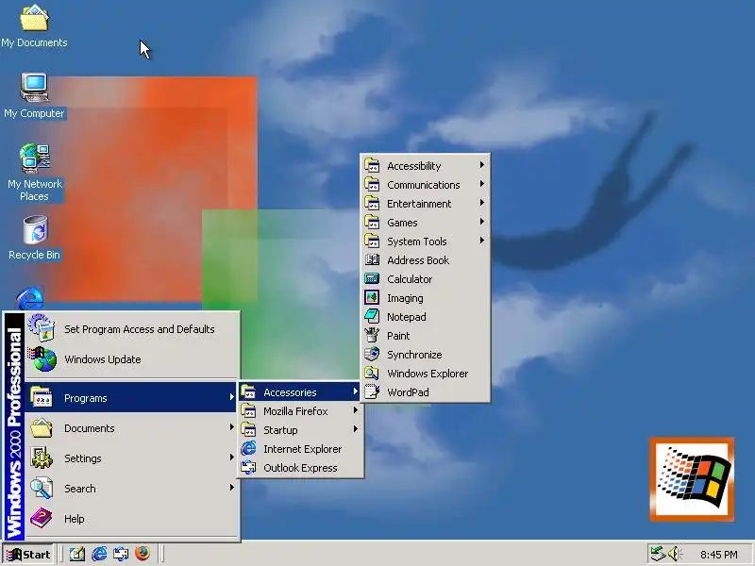The width and height of the screenshot is (755, 566).
Task: Select the My Computer desktop icon
Action: coord(34,96)
